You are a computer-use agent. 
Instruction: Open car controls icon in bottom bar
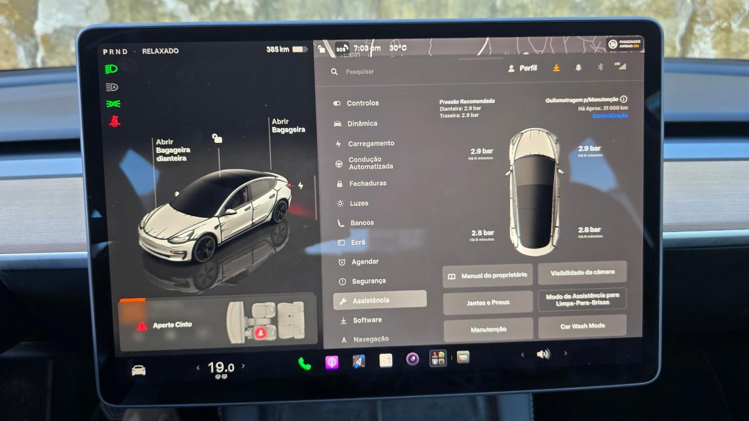pyautogui.click(x=139, y=370)
